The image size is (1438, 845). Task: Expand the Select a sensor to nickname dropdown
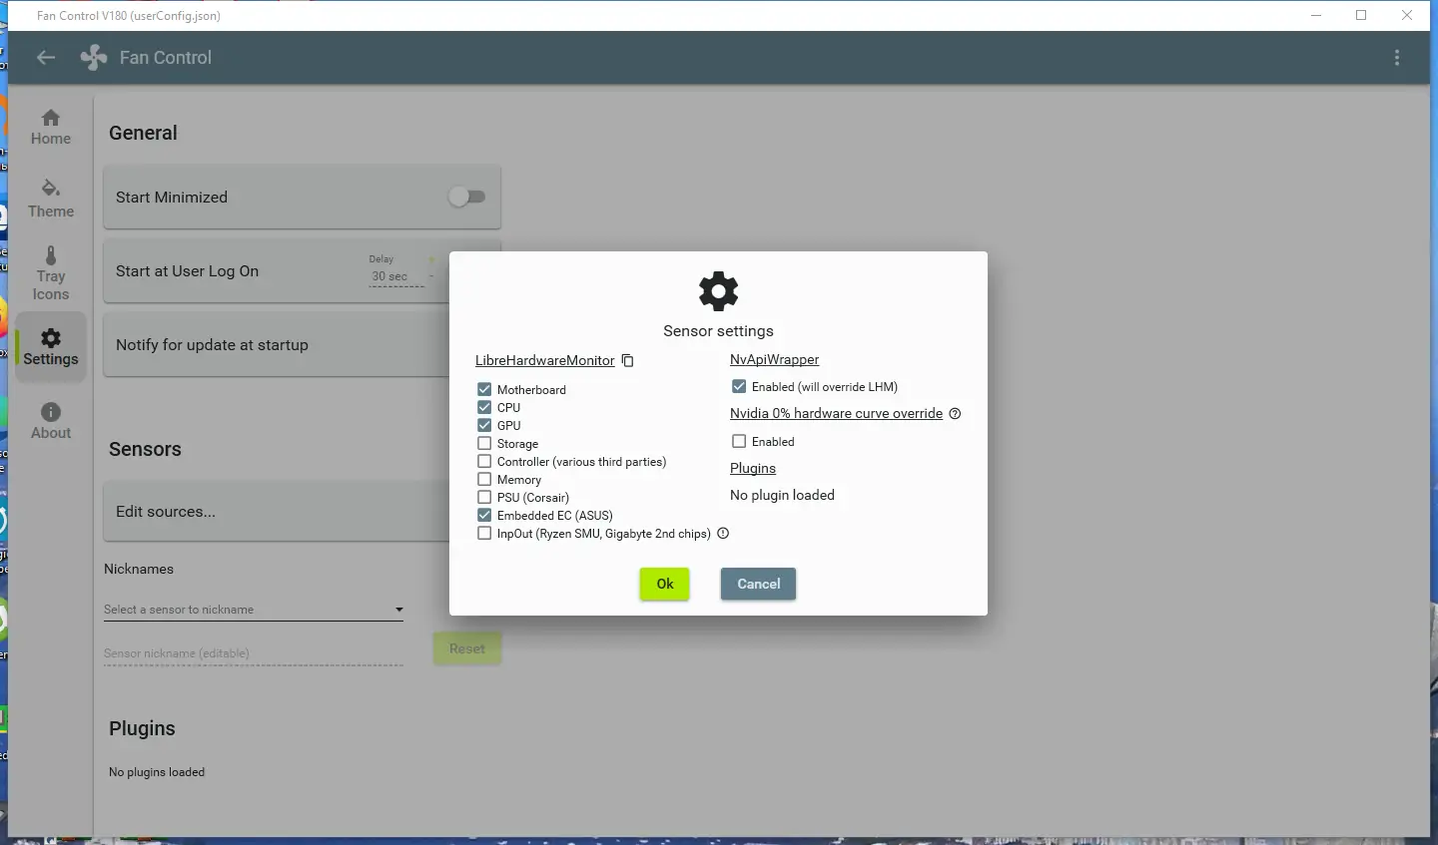pyautogui.click(x=254, y=609)
